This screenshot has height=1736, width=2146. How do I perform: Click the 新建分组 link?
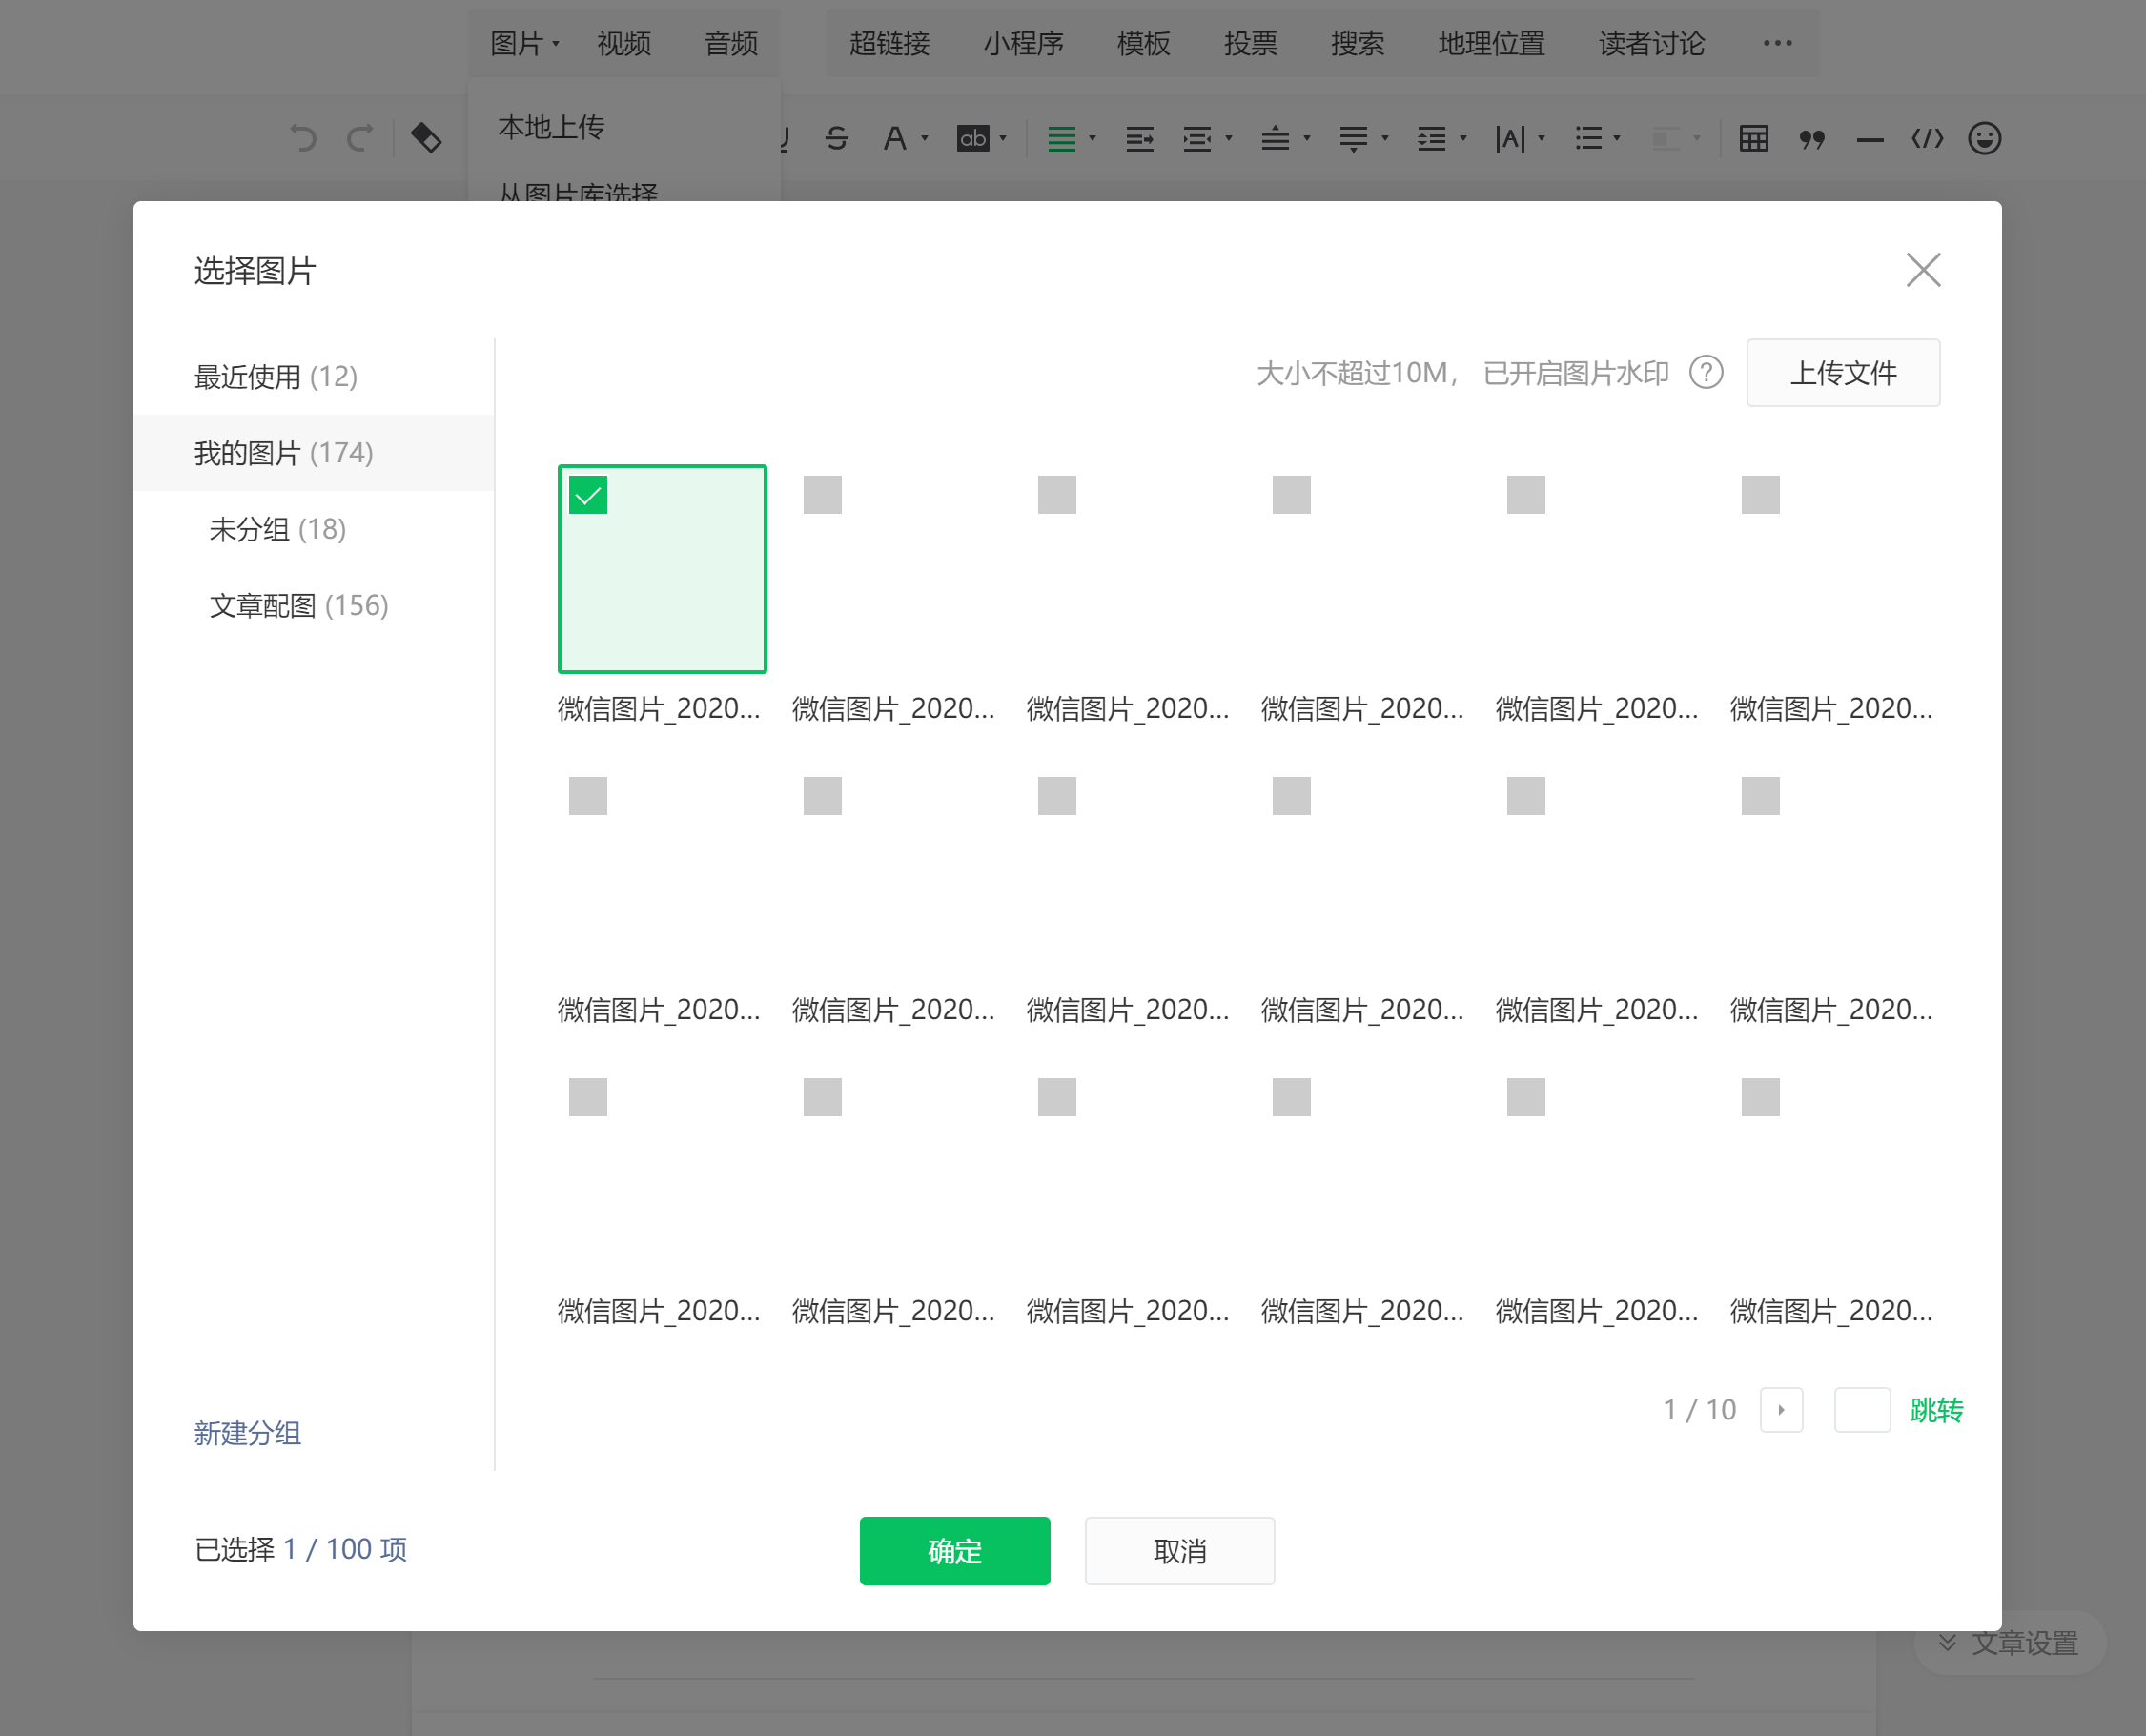coord(247,1432)
